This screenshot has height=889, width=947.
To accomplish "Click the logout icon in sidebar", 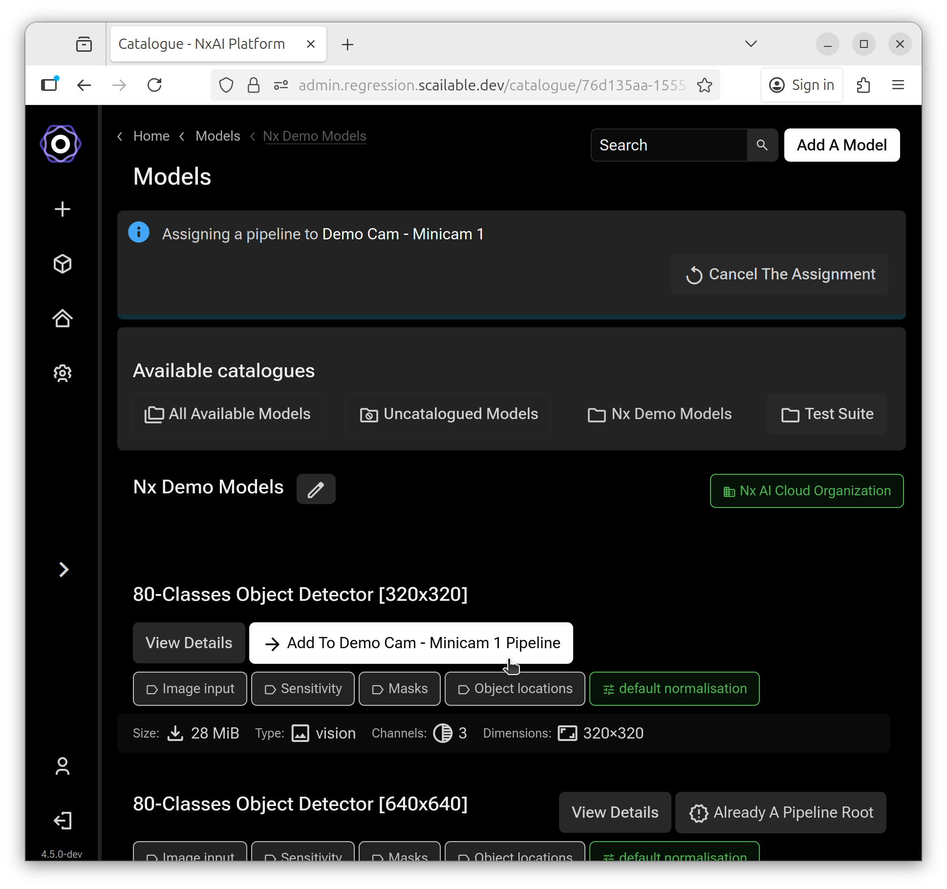I will [62, 821].
